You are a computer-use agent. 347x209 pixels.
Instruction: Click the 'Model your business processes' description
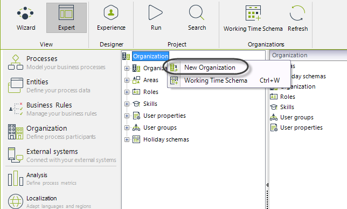pos(66,67)
